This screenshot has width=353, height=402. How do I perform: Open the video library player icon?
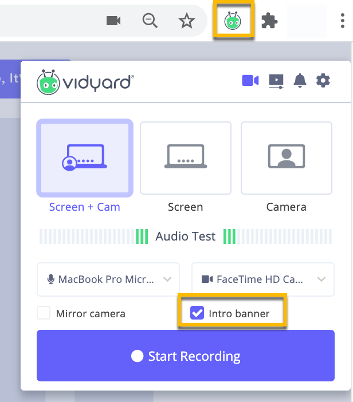pos(276,81)
